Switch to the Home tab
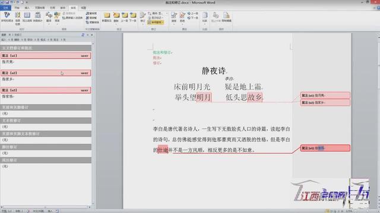Viewport: 380px width, 213px height. [17, 8]
